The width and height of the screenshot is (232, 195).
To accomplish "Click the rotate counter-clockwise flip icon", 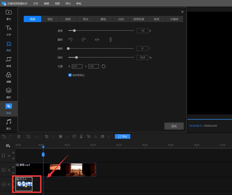I will coord(70,40).
